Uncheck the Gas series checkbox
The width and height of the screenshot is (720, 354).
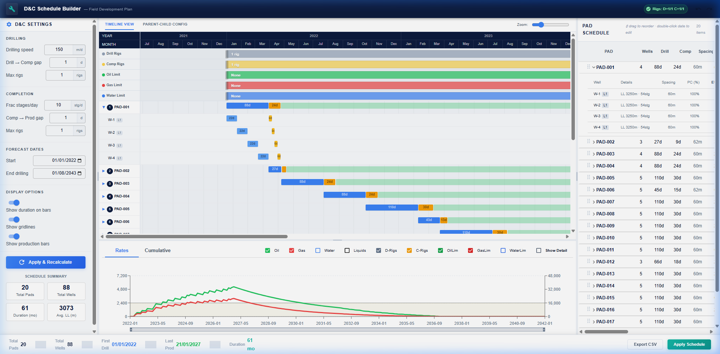click(291, 251)
